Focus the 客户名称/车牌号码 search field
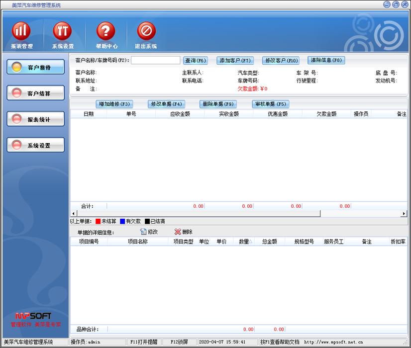Screen dimensions: 411x348 coord(155,60)
